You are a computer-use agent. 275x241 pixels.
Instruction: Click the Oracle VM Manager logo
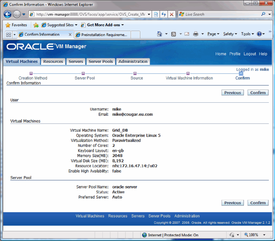click(46, 46)
